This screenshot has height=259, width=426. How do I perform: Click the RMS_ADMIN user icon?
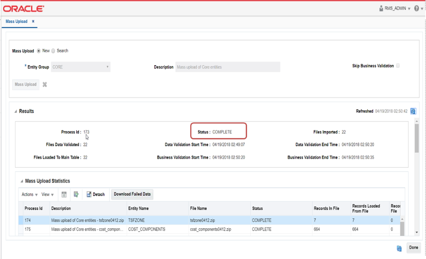[x=381, y=9]
